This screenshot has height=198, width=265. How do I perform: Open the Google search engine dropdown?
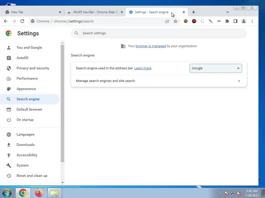216,68
